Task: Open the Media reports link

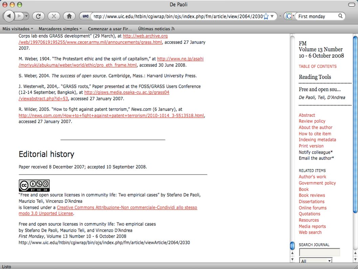Action: point(312,226)
